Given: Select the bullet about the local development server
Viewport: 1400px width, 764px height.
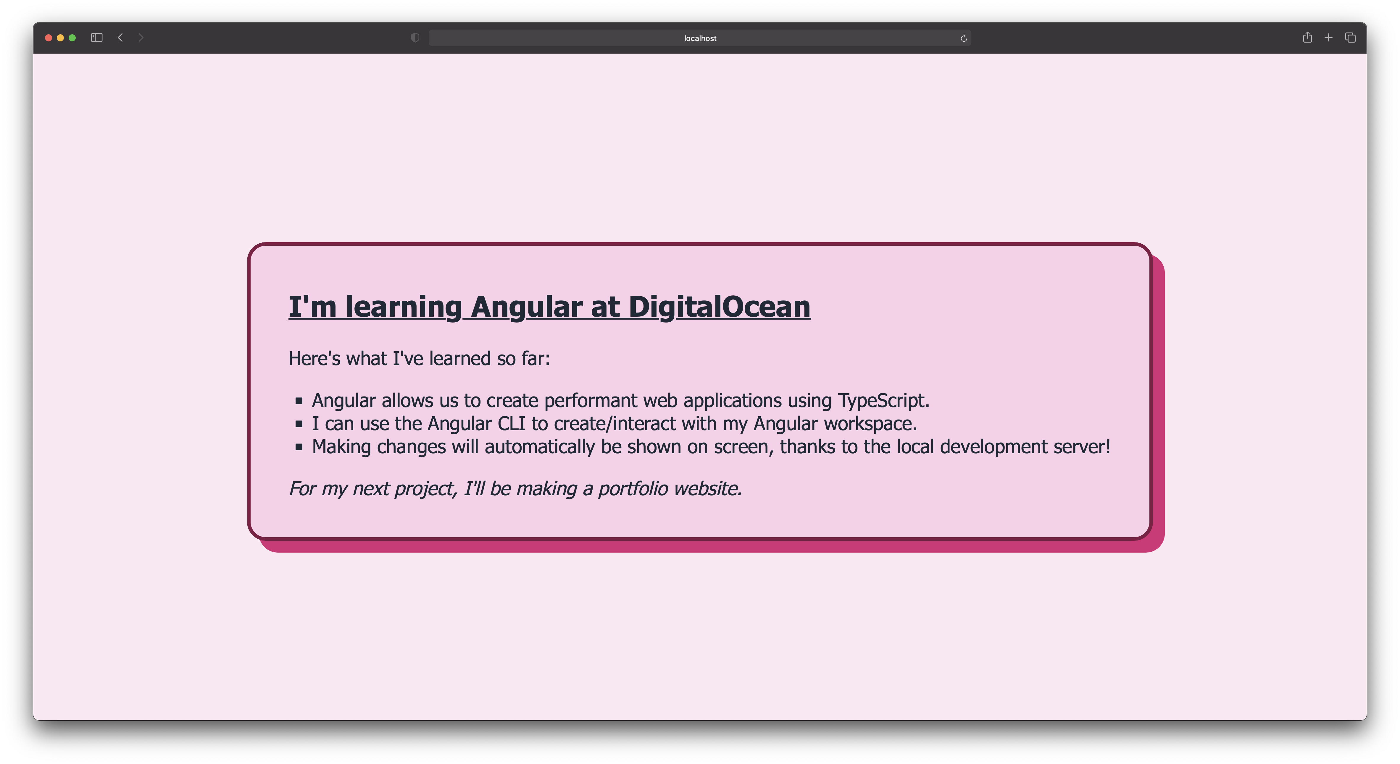Looking at the screenshot, I should pos(711,447).
